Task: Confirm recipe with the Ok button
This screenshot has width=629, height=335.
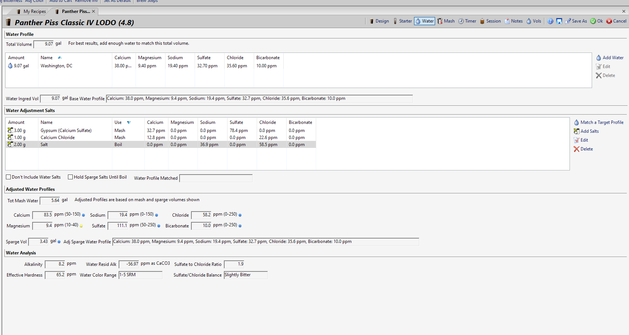Action: 596,21
